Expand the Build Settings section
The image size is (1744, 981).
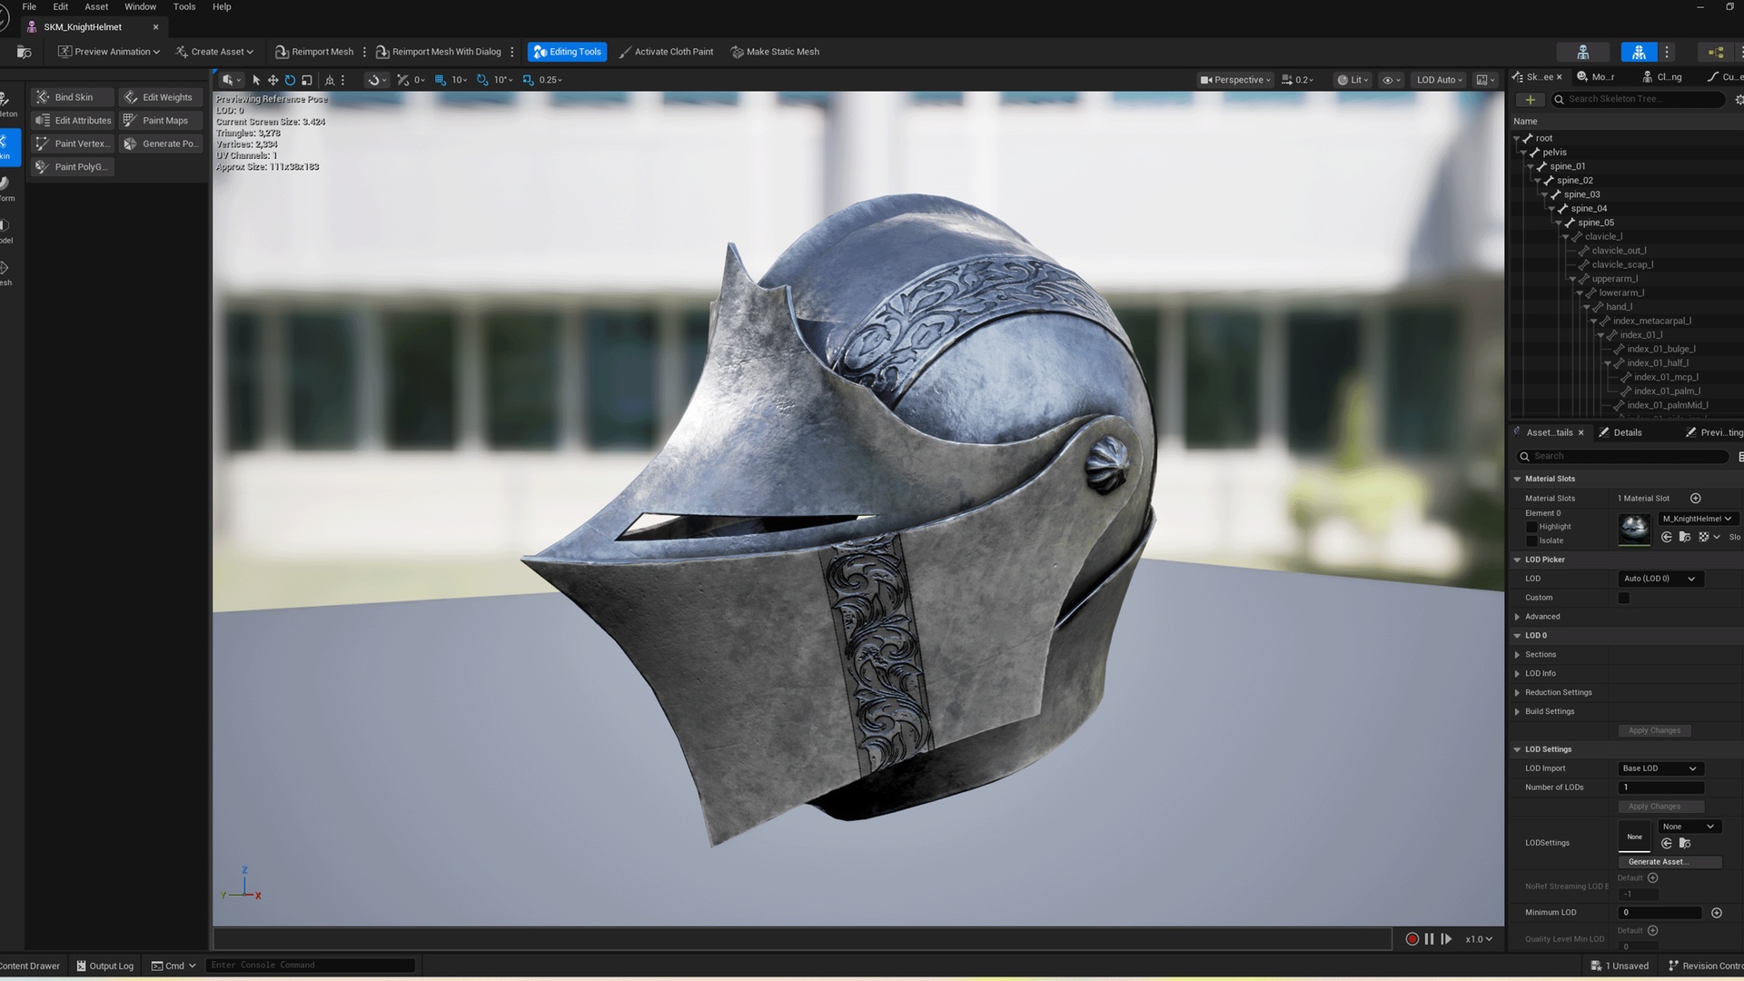[1517, 712]
